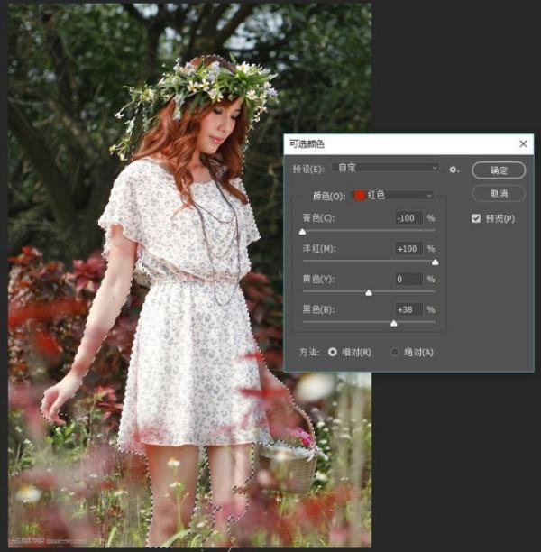Click the 青色(C) cyan slider handle

pos(302,232)
